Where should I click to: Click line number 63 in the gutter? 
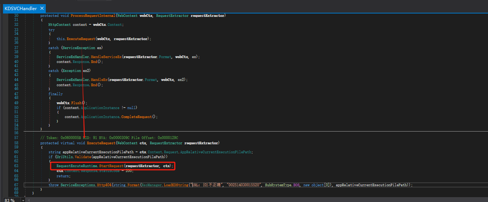(16, 166)
